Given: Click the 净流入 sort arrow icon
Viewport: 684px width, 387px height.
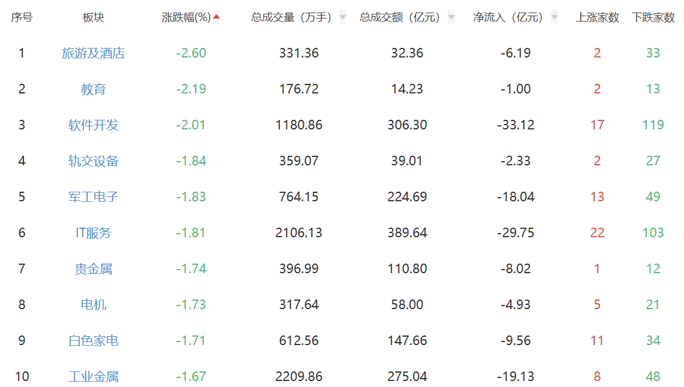Looking at the screenshot, I should tap(554, 17).
